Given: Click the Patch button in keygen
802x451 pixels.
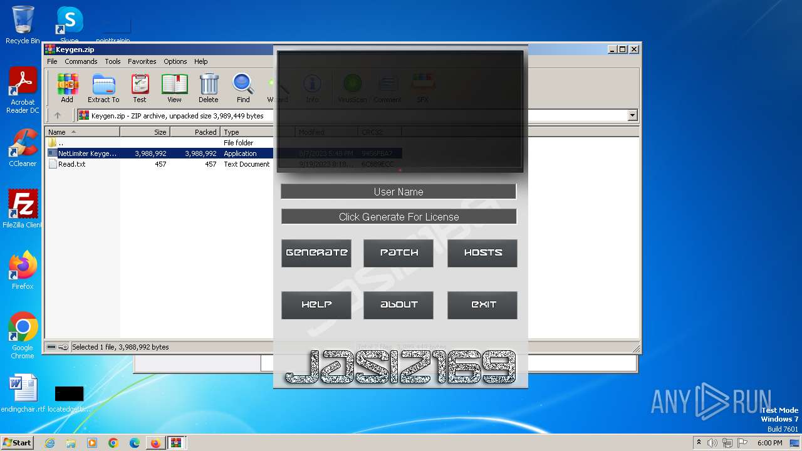Looking at the screenshot, I should tap(398, 253).
